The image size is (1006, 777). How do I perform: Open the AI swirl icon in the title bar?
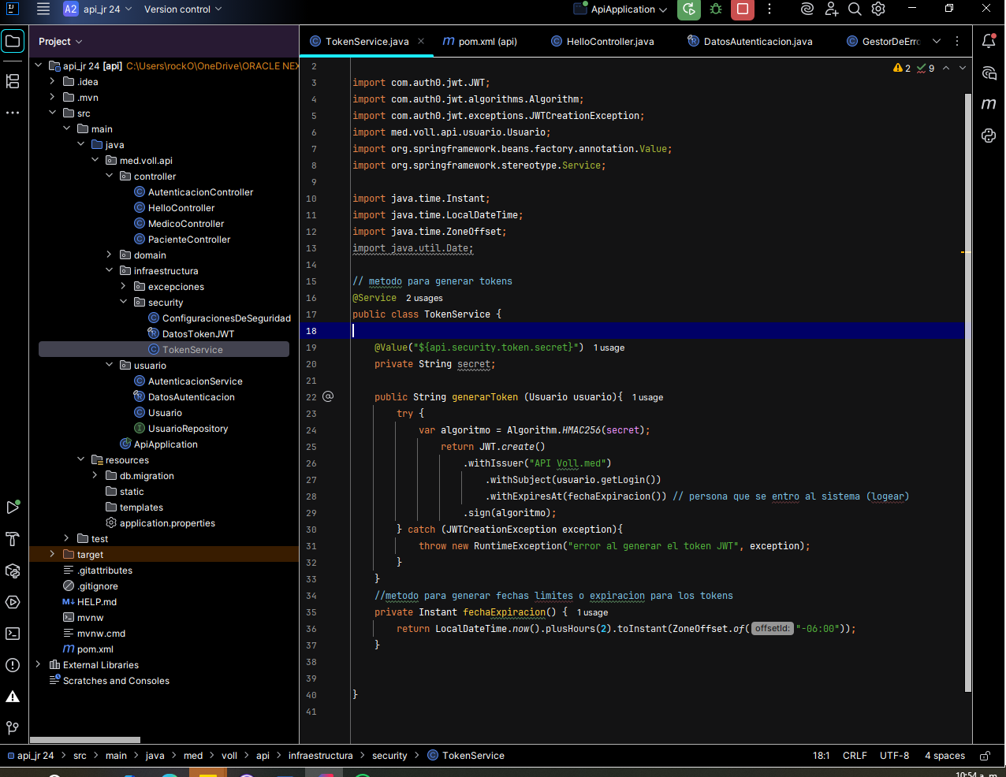click(x=807, y=9)
